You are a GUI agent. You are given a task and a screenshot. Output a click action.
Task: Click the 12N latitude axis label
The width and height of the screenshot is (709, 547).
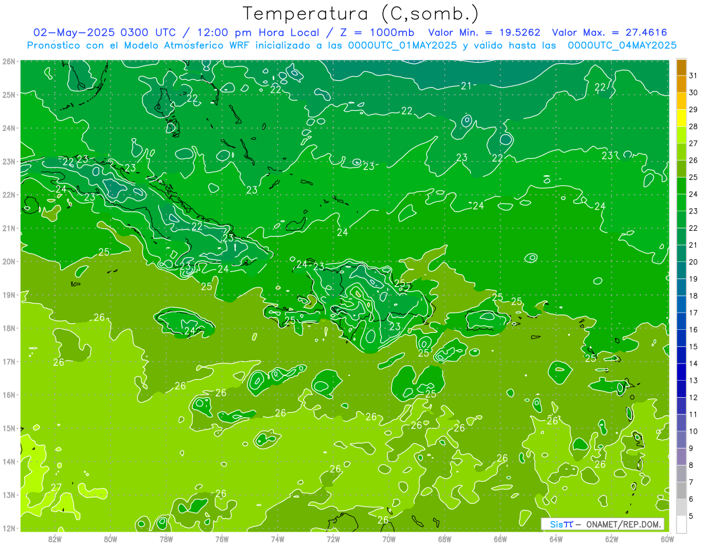click(x=8, y=528)
